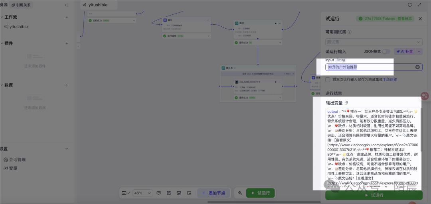Image resolution: width=431 pixels, height=204 pixels.
Task: Click the image export toolbar icon
Action: 179,193
